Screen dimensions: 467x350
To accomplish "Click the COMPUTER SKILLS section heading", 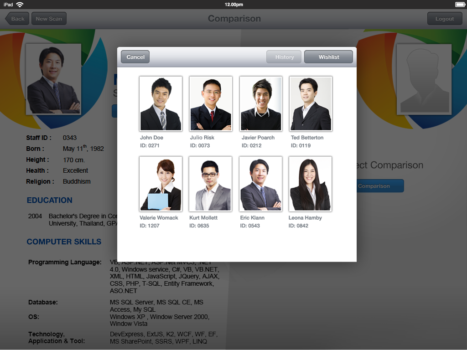I will pos(64,242).
